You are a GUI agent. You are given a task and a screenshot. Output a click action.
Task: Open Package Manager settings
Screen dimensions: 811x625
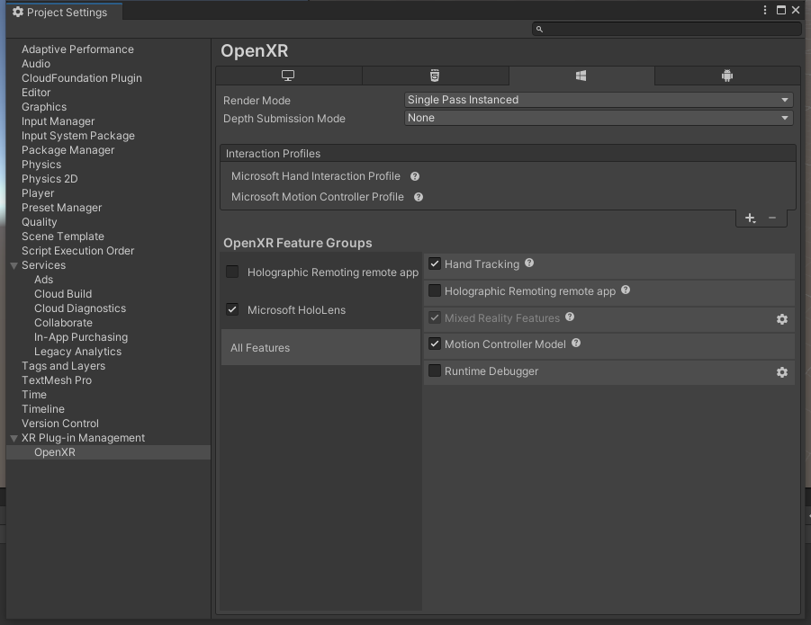(x=68, y=150)
